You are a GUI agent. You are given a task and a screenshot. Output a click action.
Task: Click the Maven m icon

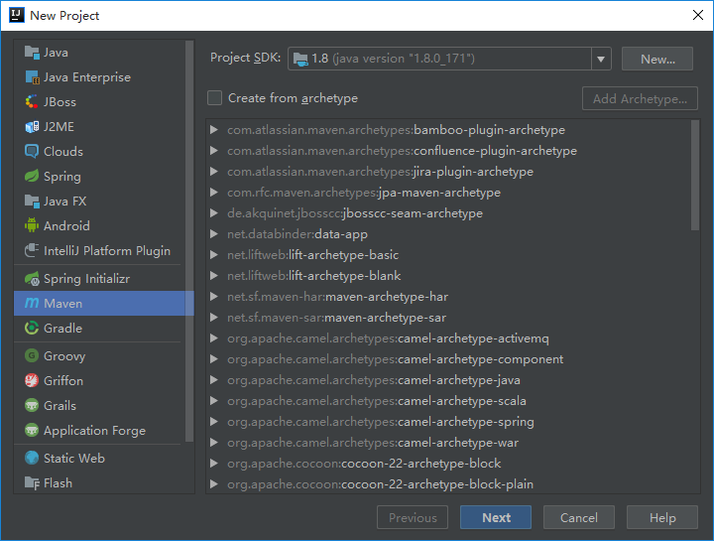click(32, 303)
